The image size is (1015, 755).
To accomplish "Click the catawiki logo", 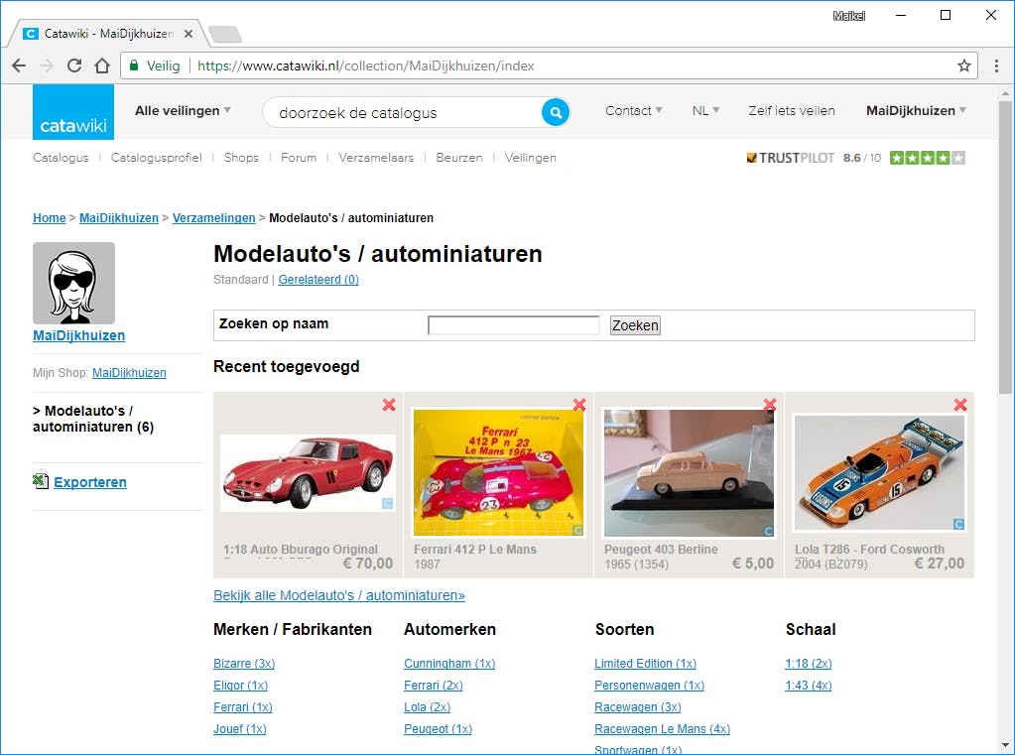I will point(71,111).
